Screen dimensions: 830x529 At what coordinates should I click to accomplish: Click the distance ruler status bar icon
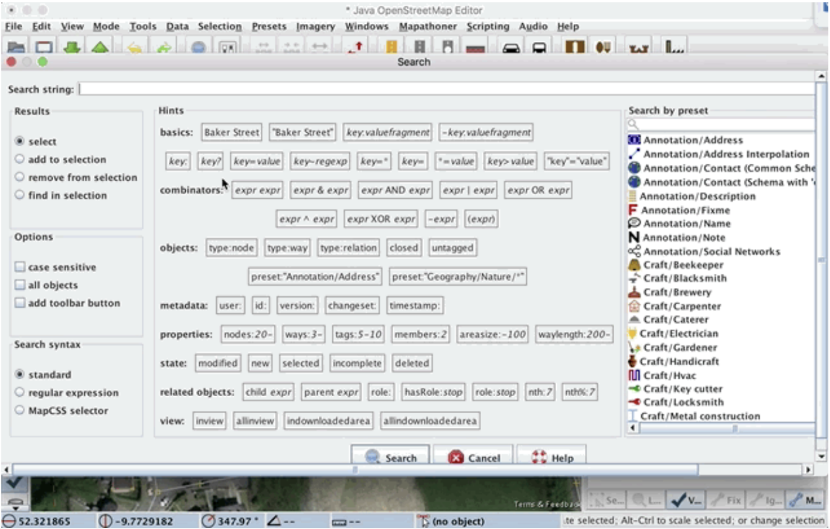[339, 522]
